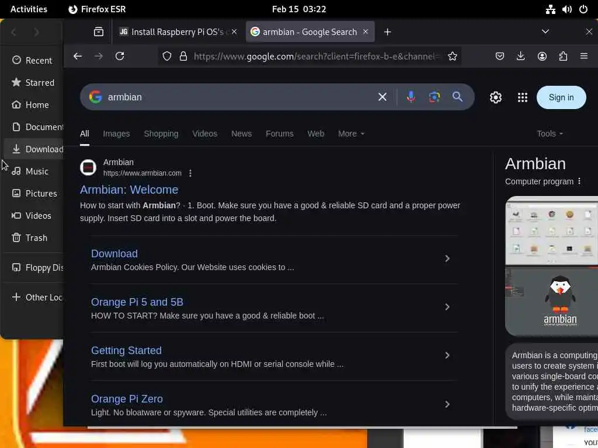Submit search with magnifier icon
The width and height of the screenshot is (598, 448).
tap(457, 97)
